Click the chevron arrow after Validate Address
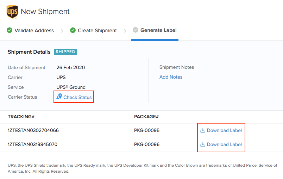Viewport: 283px width, 179px height. tap(62, 31)
